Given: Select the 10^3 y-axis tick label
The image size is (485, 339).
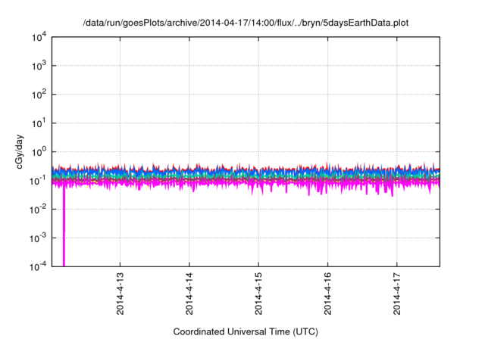Looking at the screenshot, I should tap(39, 66).
